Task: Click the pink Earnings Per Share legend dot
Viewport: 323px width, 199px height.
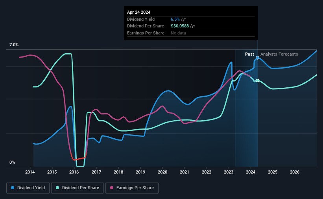Action: [112, 188]
